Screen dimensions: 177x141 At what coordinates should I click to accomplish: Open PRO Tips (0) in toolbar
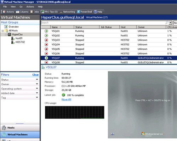49,12
